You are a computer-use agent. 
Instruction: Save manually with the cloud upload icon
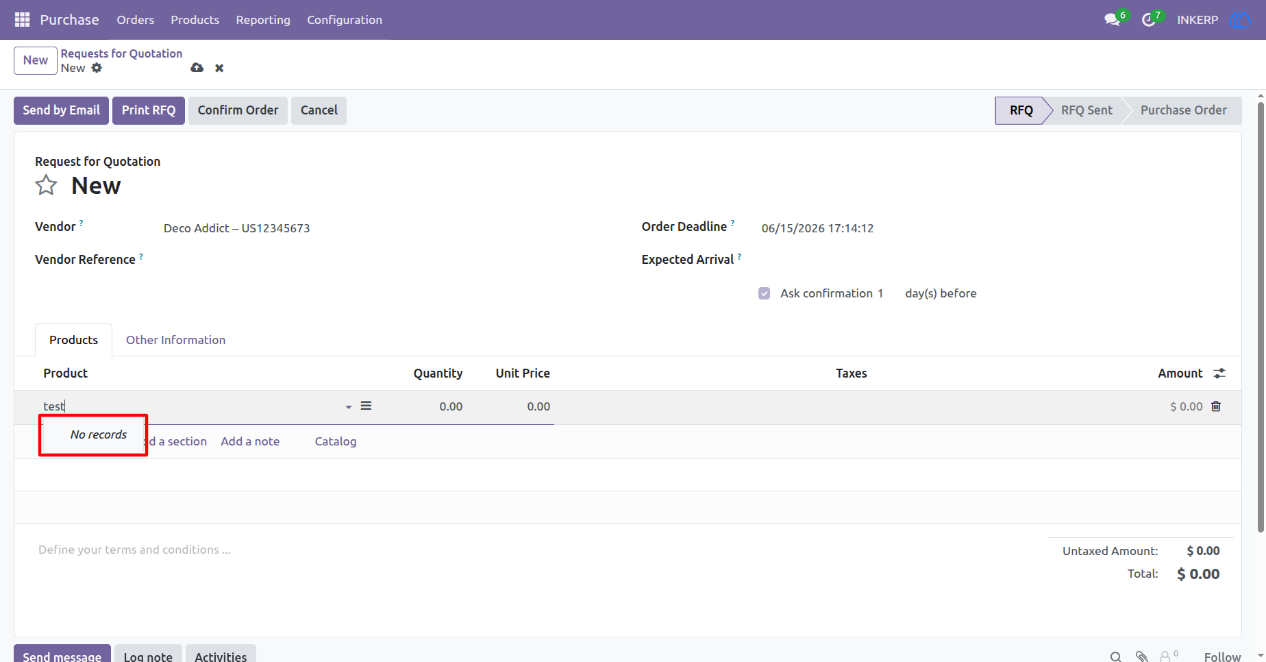pyautogui.click(x=197, y=68)
